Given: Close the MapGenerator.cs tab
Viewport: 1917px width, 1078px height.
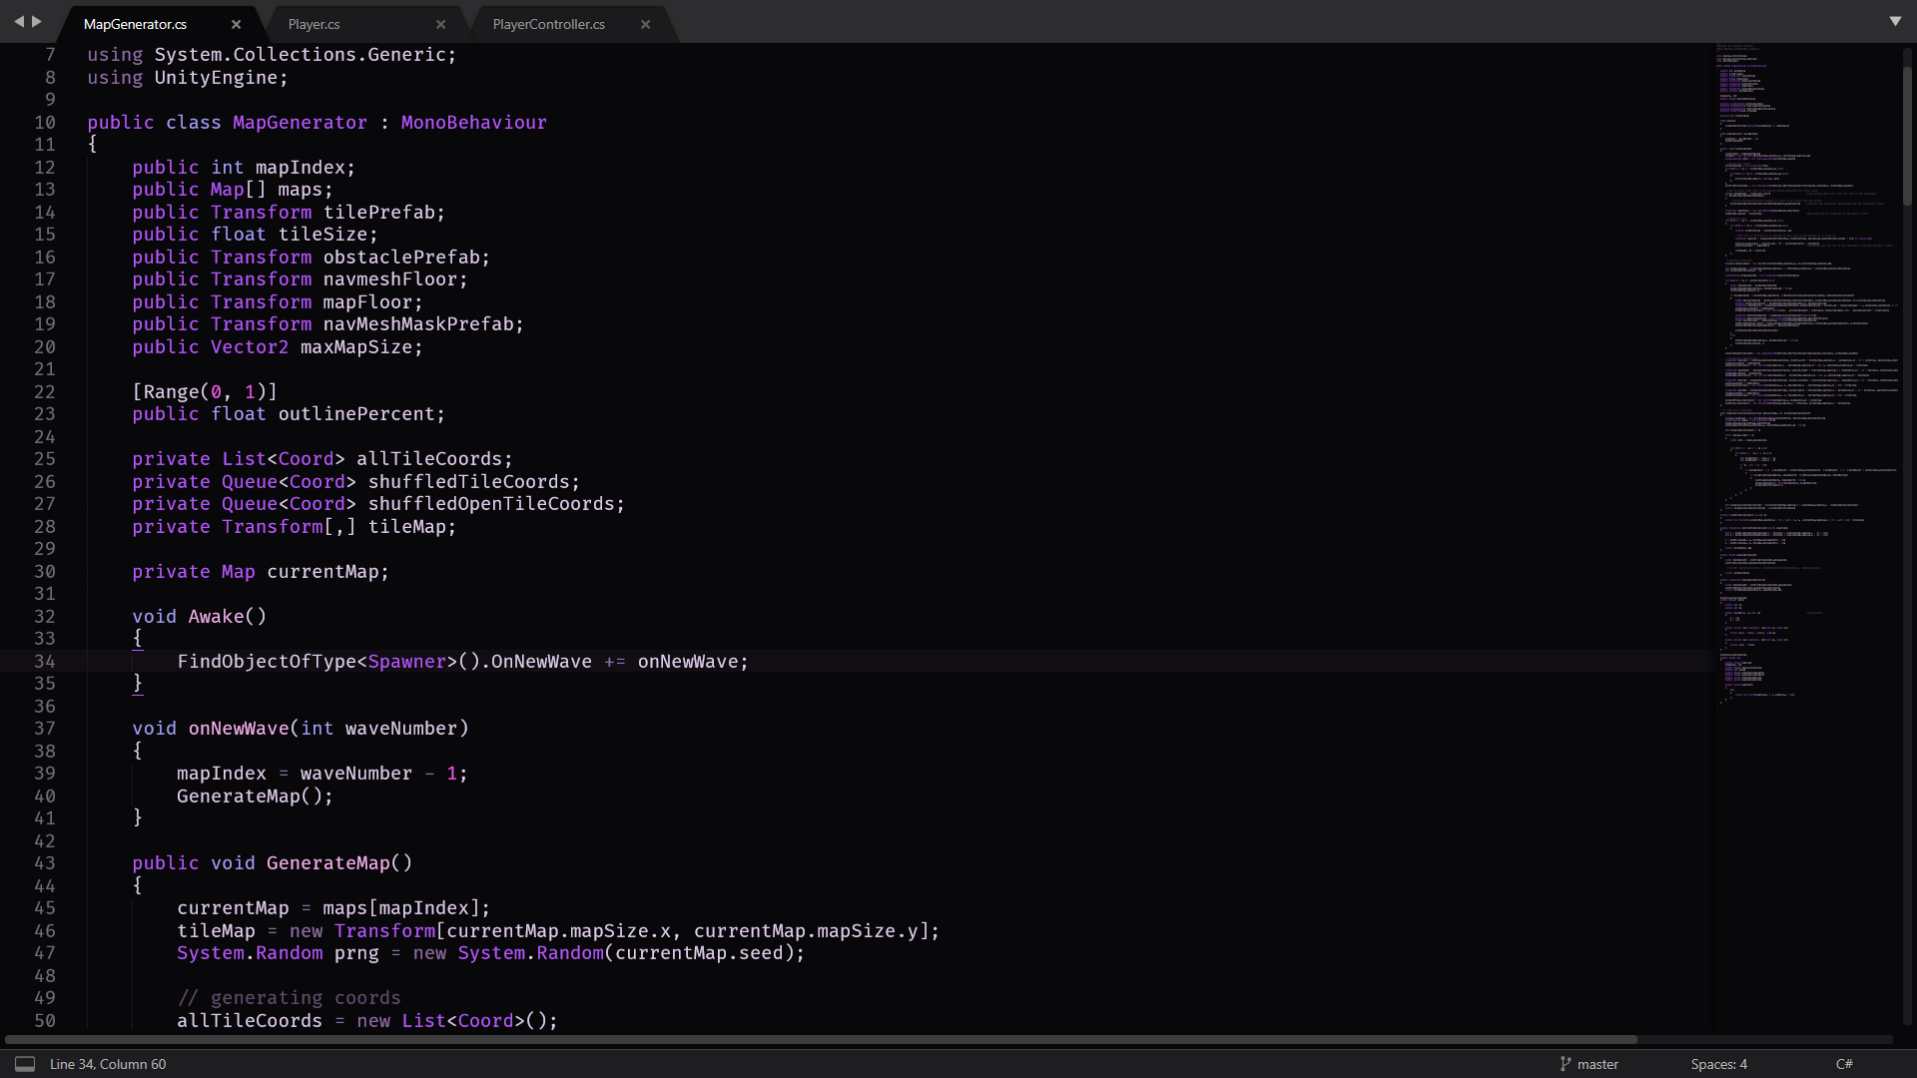Looking at the screenshot, I should pos(236,24).
